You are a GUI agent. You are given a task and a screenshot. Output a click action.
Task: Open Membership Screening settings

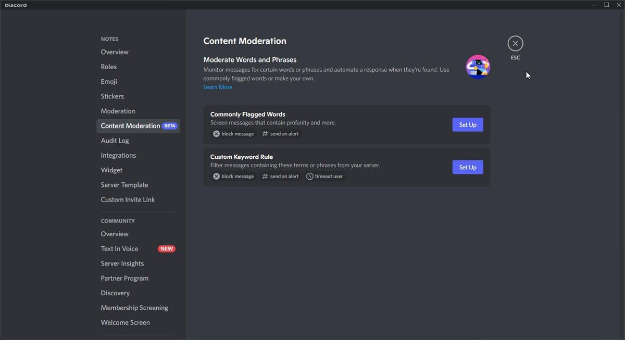[134, 307]
